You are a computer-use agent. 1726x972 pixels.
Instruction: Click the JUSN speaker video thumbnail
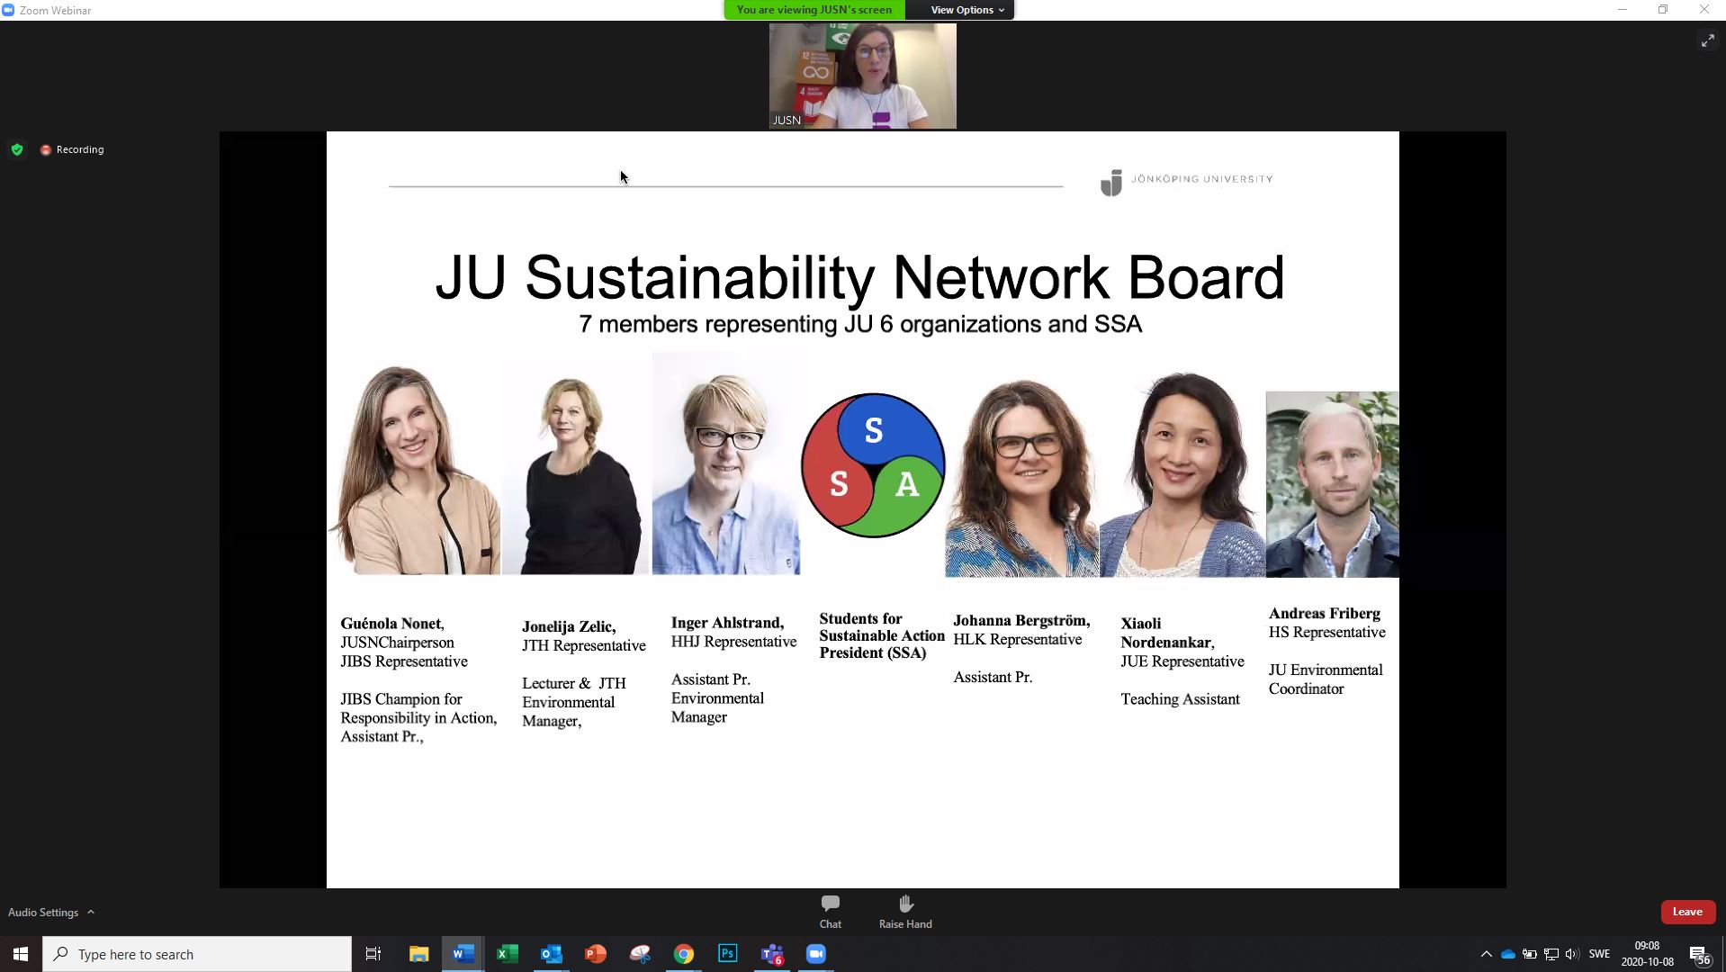pyautogui.click(x=862, y=76)
